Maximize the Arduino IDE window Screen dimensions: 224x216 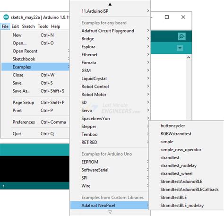pyautogui.click(x=167, y=17)
